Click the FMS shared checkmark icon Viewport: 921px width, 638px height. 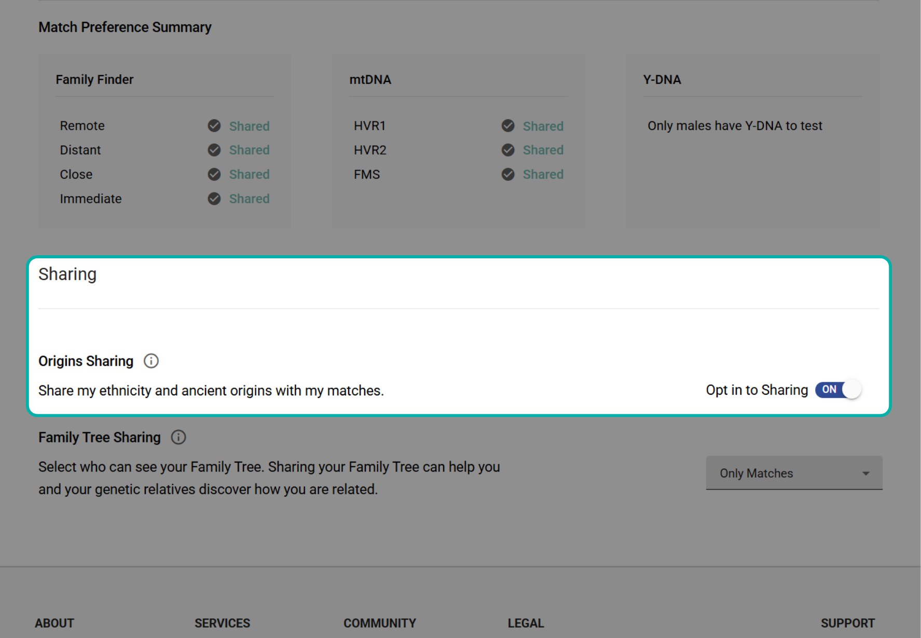click(508, 174)
